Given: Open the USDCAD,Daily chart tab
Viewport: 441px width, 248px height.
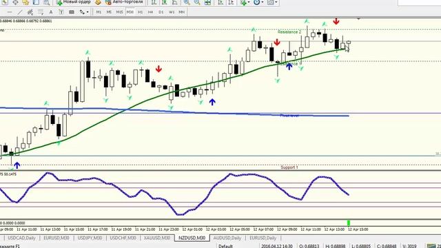Looking at the screenshot, I should click(x=21, y=238).
